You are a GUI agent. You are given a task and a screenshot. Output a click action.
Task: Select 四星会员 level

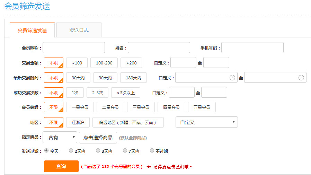click(x=171, y=107)
